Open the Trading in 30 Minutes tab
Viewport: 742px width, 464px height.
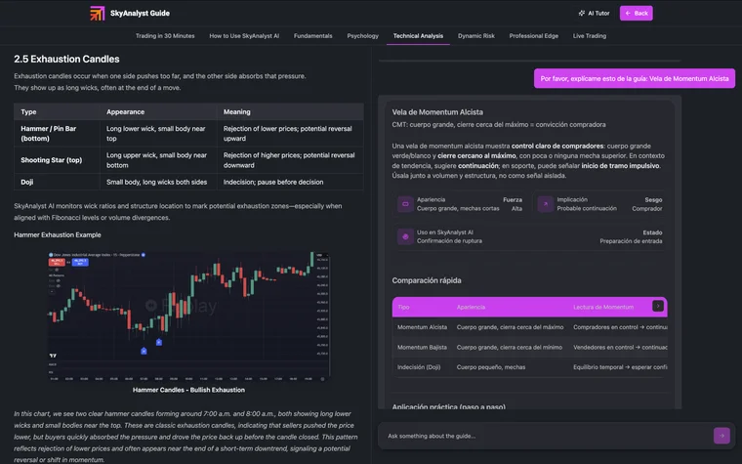tap(165, 36)
